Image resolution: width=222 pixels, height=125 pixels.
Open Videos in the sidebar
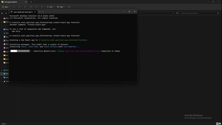point(6,48)
